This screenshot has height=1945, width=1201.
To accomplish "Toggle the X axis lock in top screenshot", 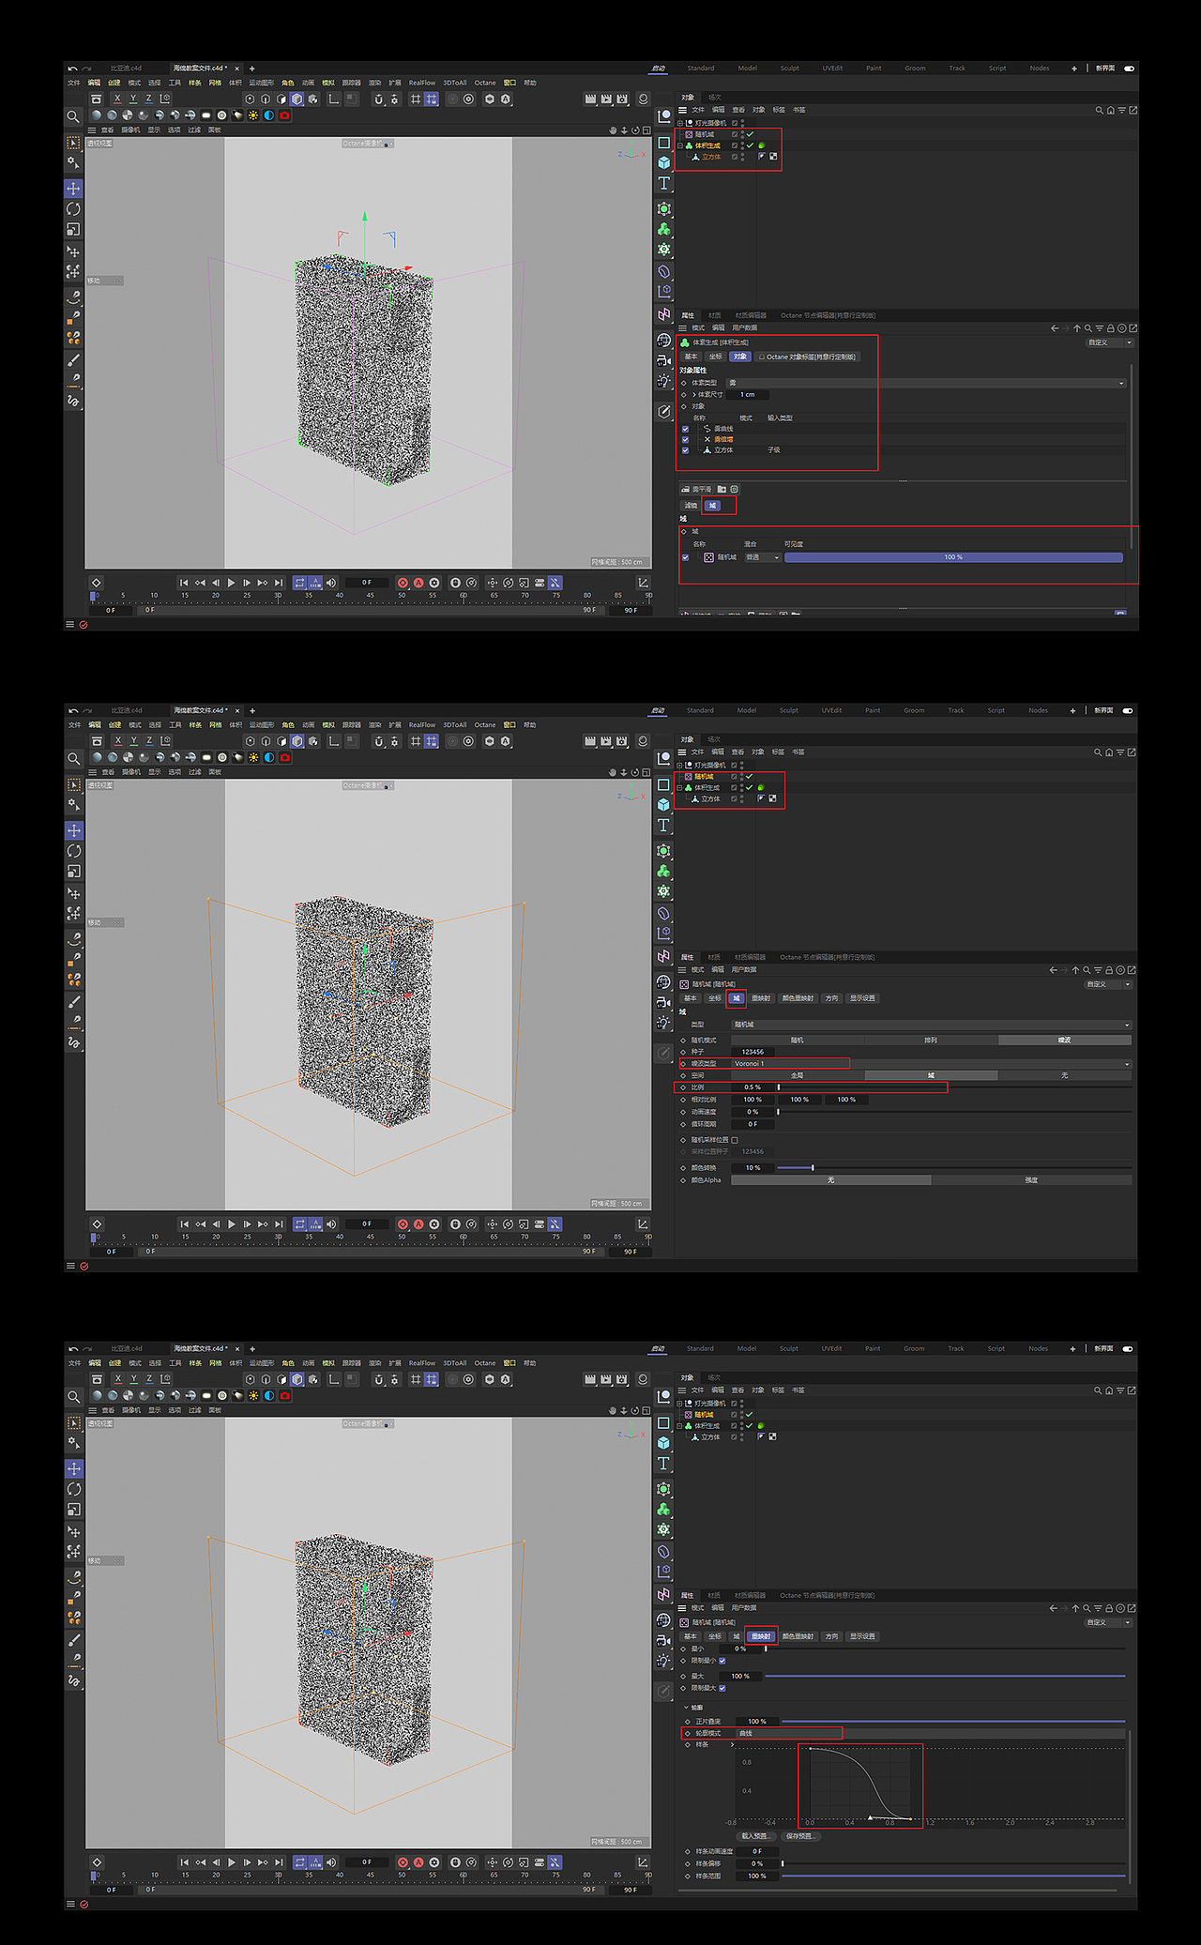I will 117,99.
